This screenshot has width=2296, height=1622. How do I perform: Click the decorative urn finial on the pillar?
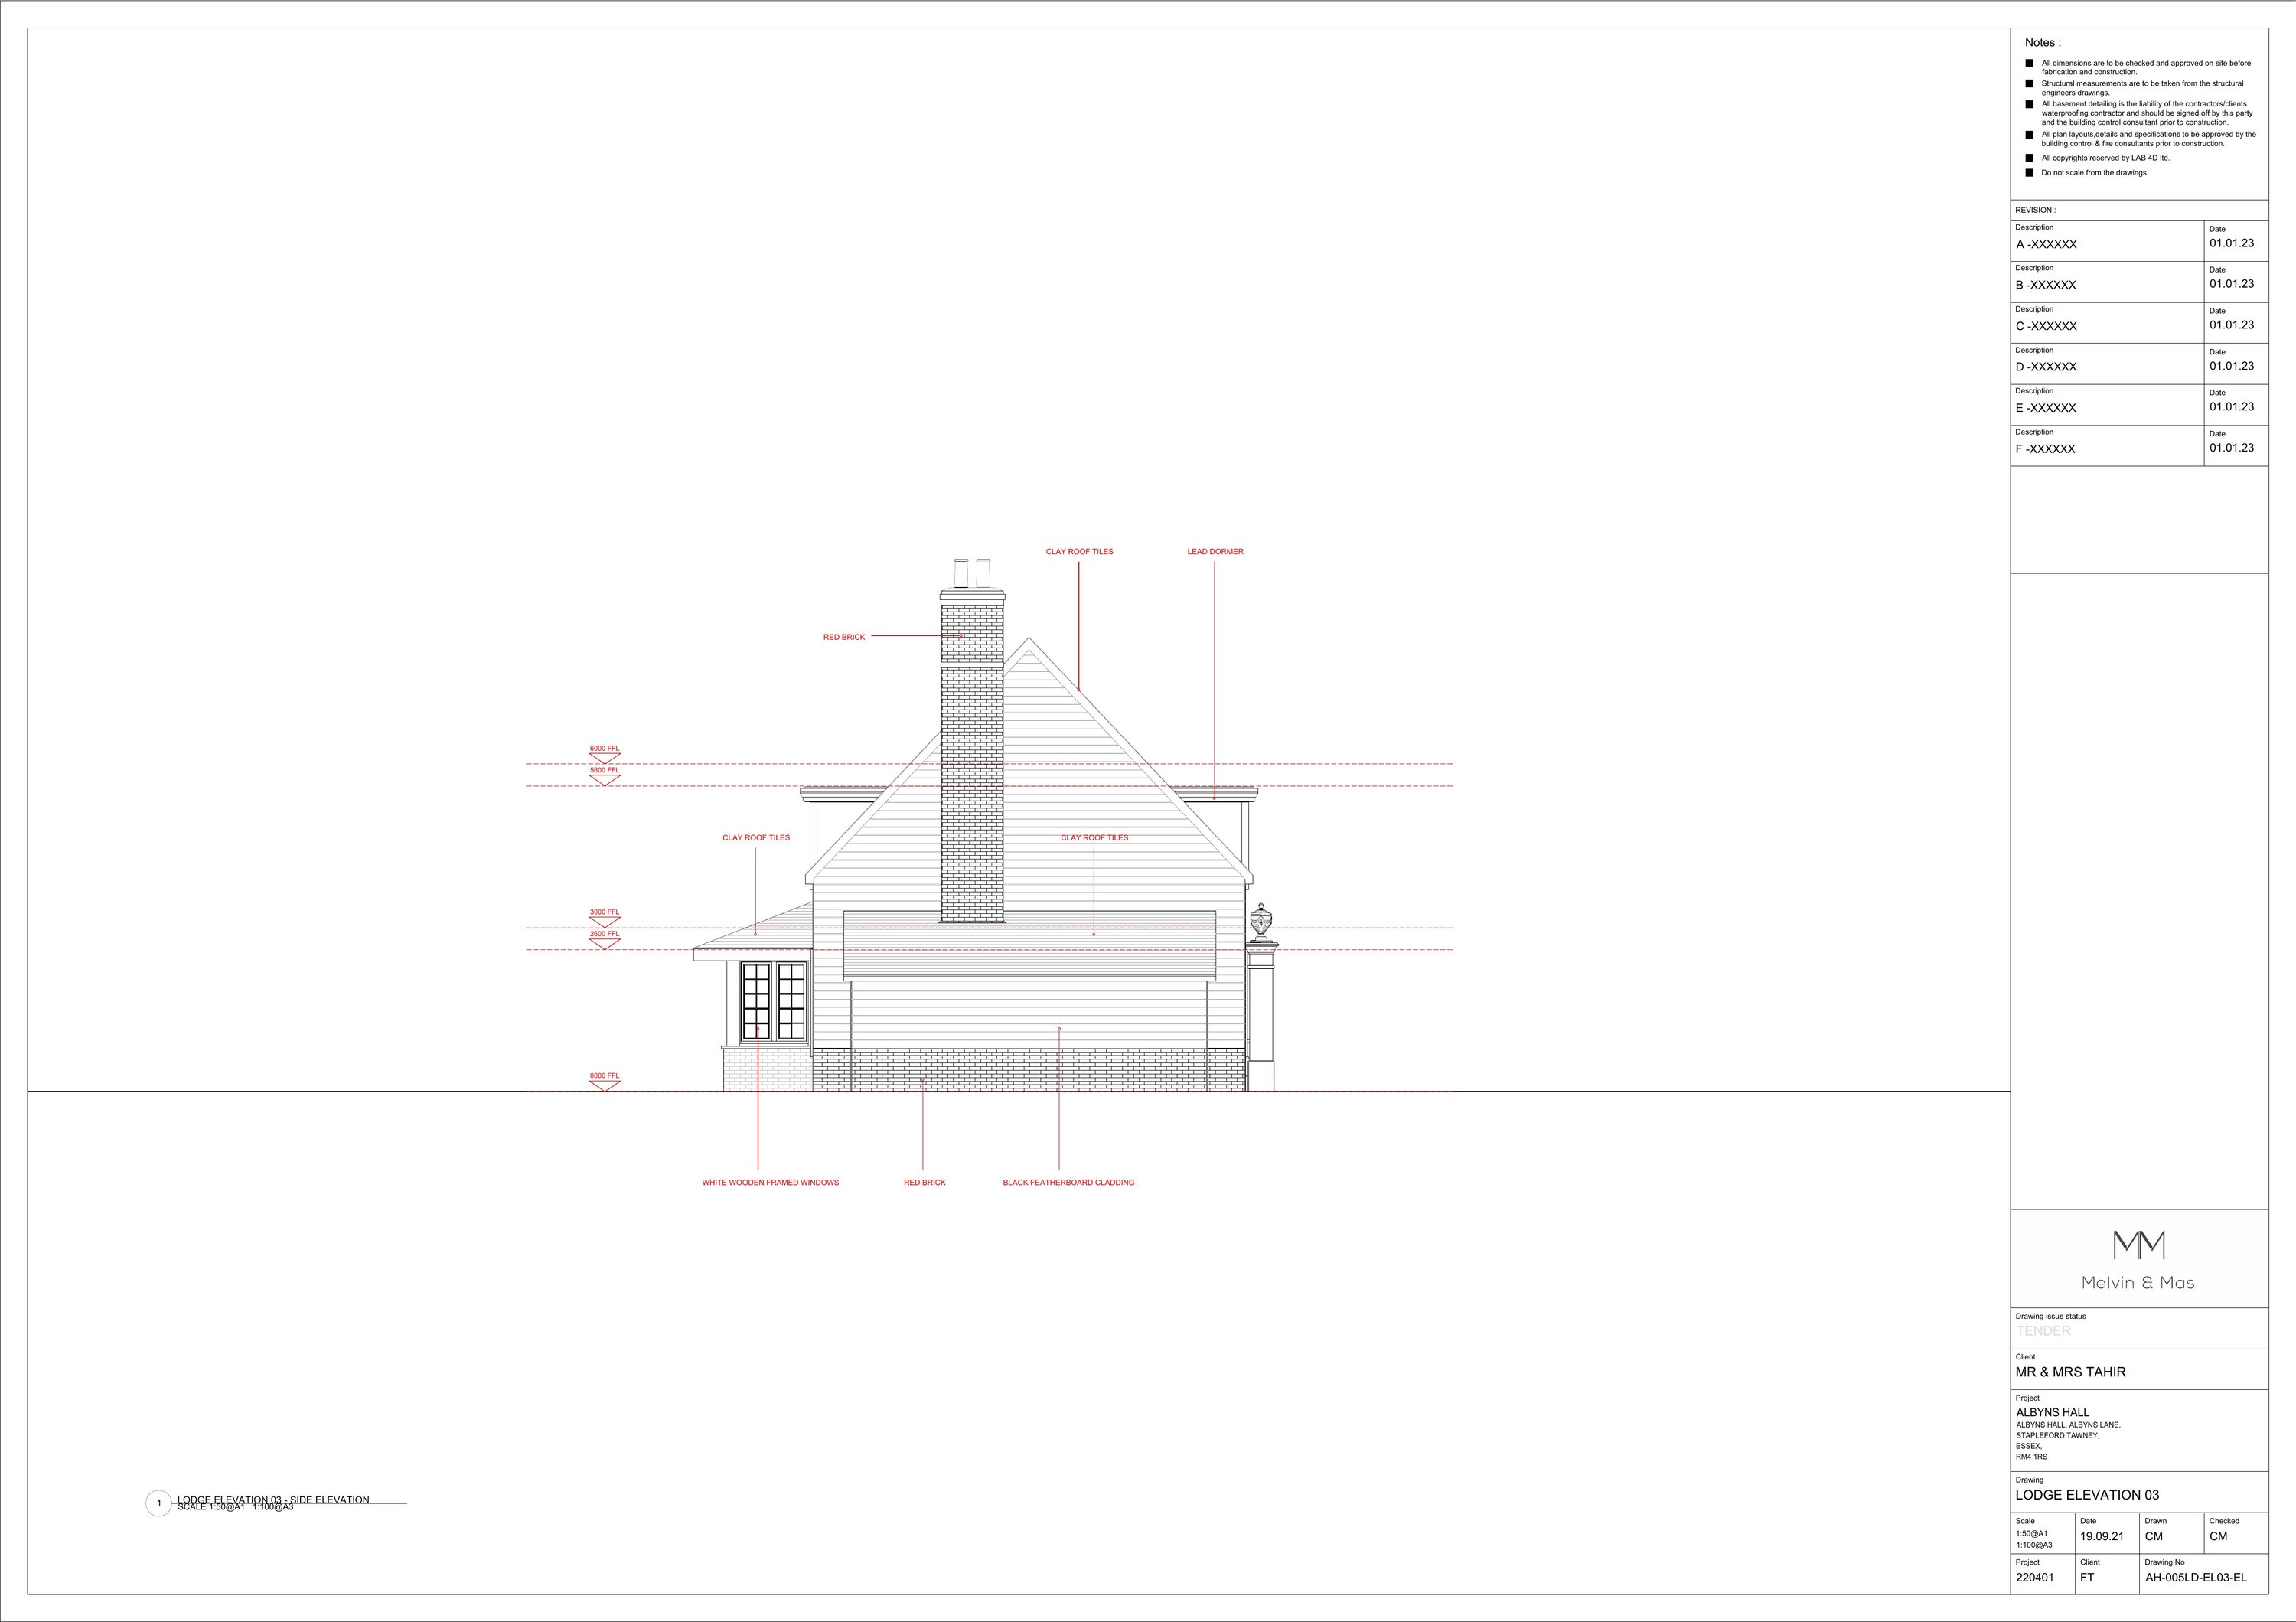1261,923
